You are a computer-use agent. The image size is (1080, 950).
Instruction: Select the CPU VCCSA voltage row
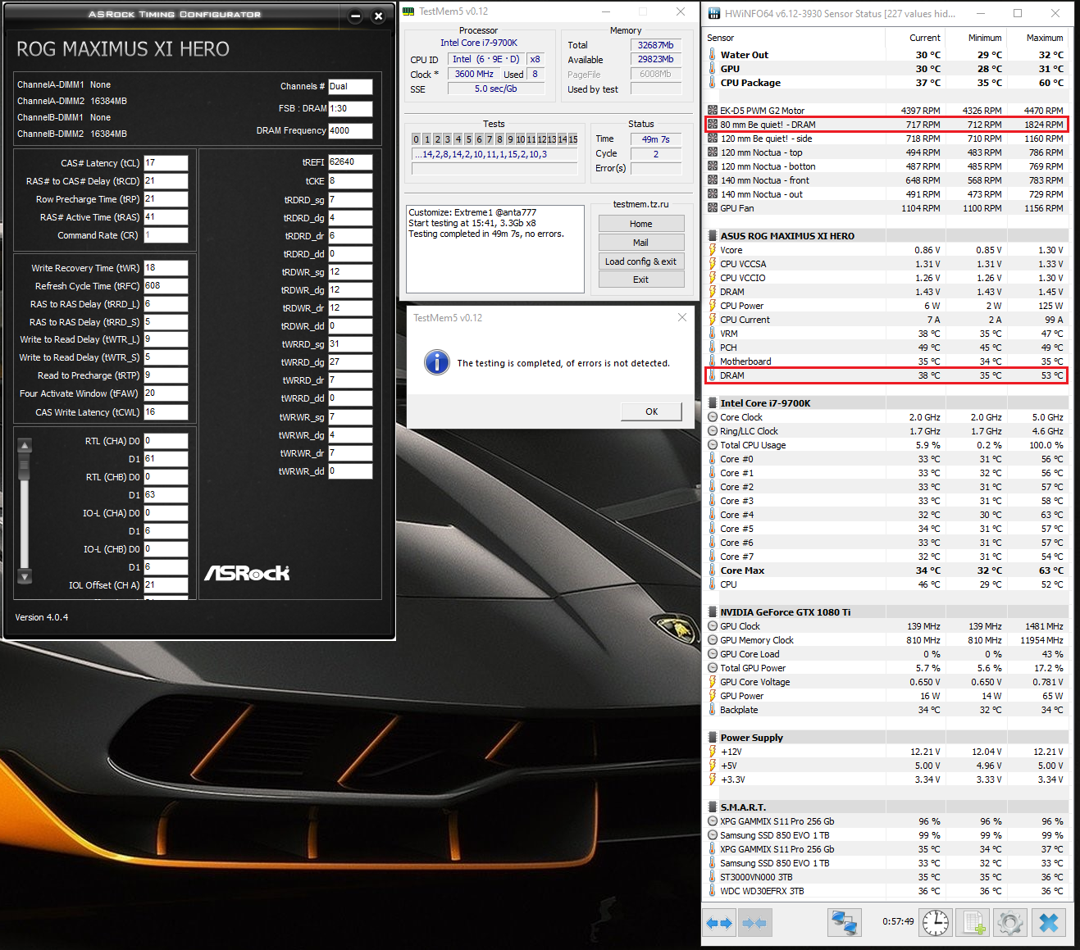tap(886, 264)
